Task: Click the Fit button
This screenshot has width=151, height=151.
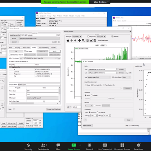Action: (16, 51)
